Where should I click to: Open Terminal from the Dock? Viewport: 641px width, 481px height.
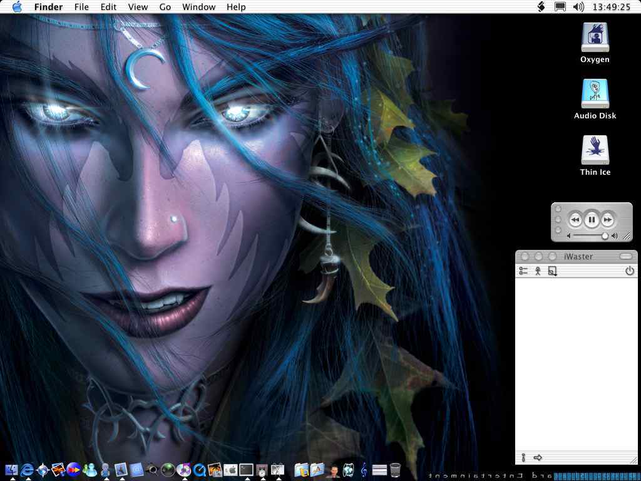246,470
